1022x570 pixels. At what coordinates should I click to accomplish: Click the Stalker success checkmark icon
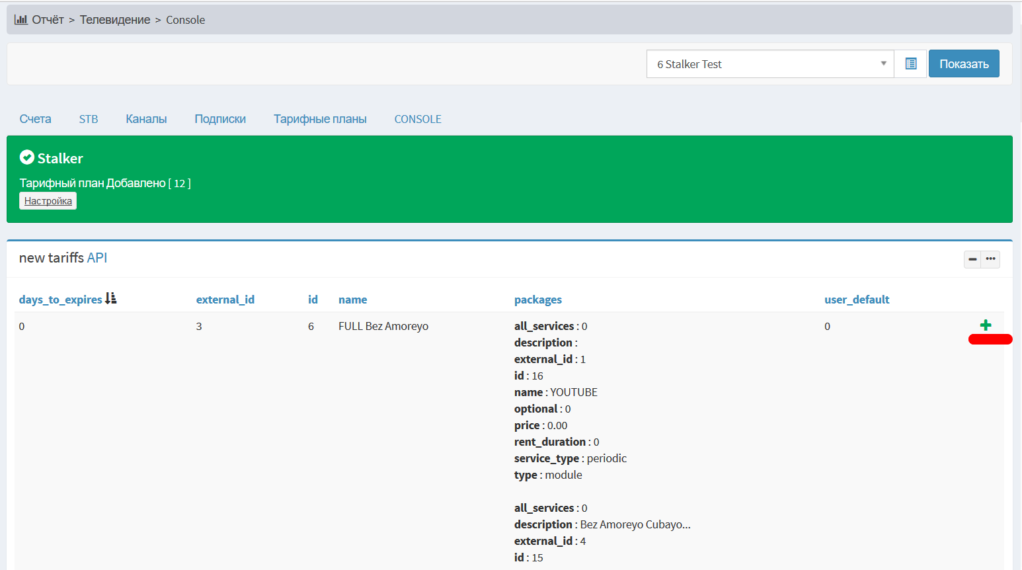pyautogui.click(x=27, y=157)
